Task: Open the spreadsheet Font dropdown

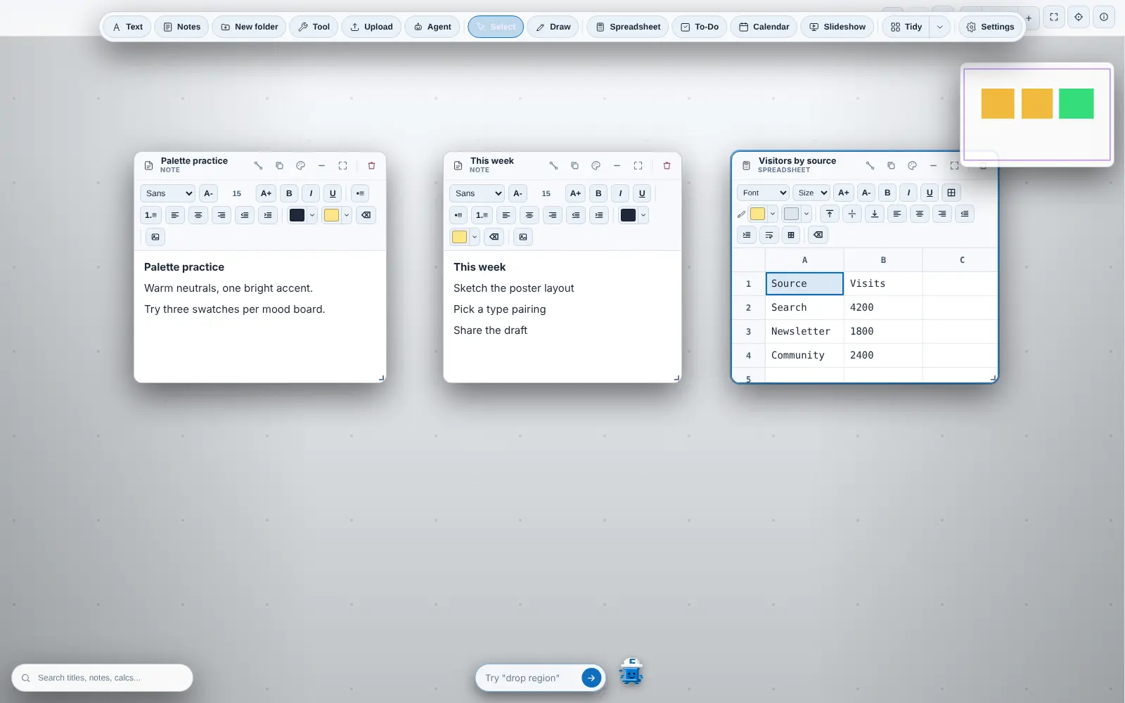Action: tap(763, 193)
